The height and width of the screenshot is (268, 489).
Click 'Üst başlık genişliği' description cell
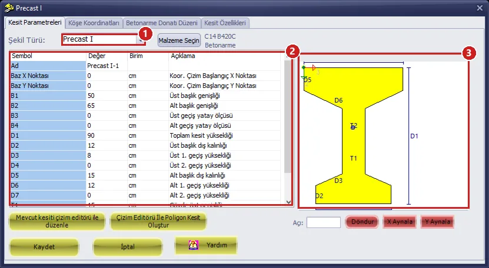(225, 96)
